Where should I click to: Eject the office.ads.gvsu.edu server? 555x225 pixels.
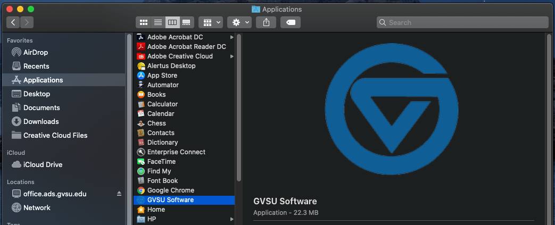[x=119, y=194]
